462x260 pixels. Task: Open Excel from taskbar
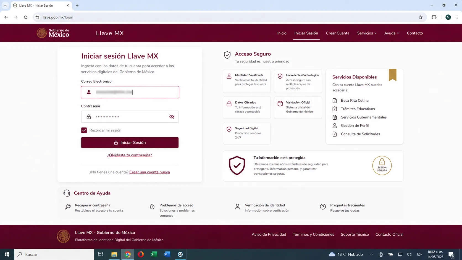click(154, 254)
